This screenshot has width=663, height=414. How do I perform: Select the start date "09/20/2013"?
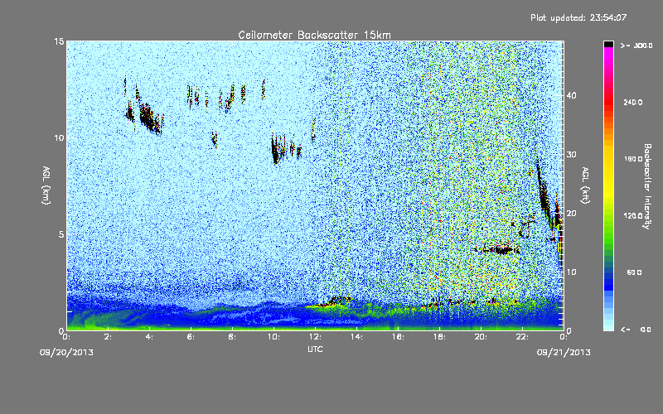66,353
